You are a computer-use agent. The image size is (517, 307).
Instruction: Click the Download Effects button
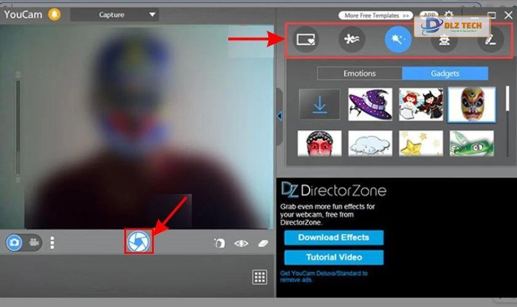[x=334, y=238]
